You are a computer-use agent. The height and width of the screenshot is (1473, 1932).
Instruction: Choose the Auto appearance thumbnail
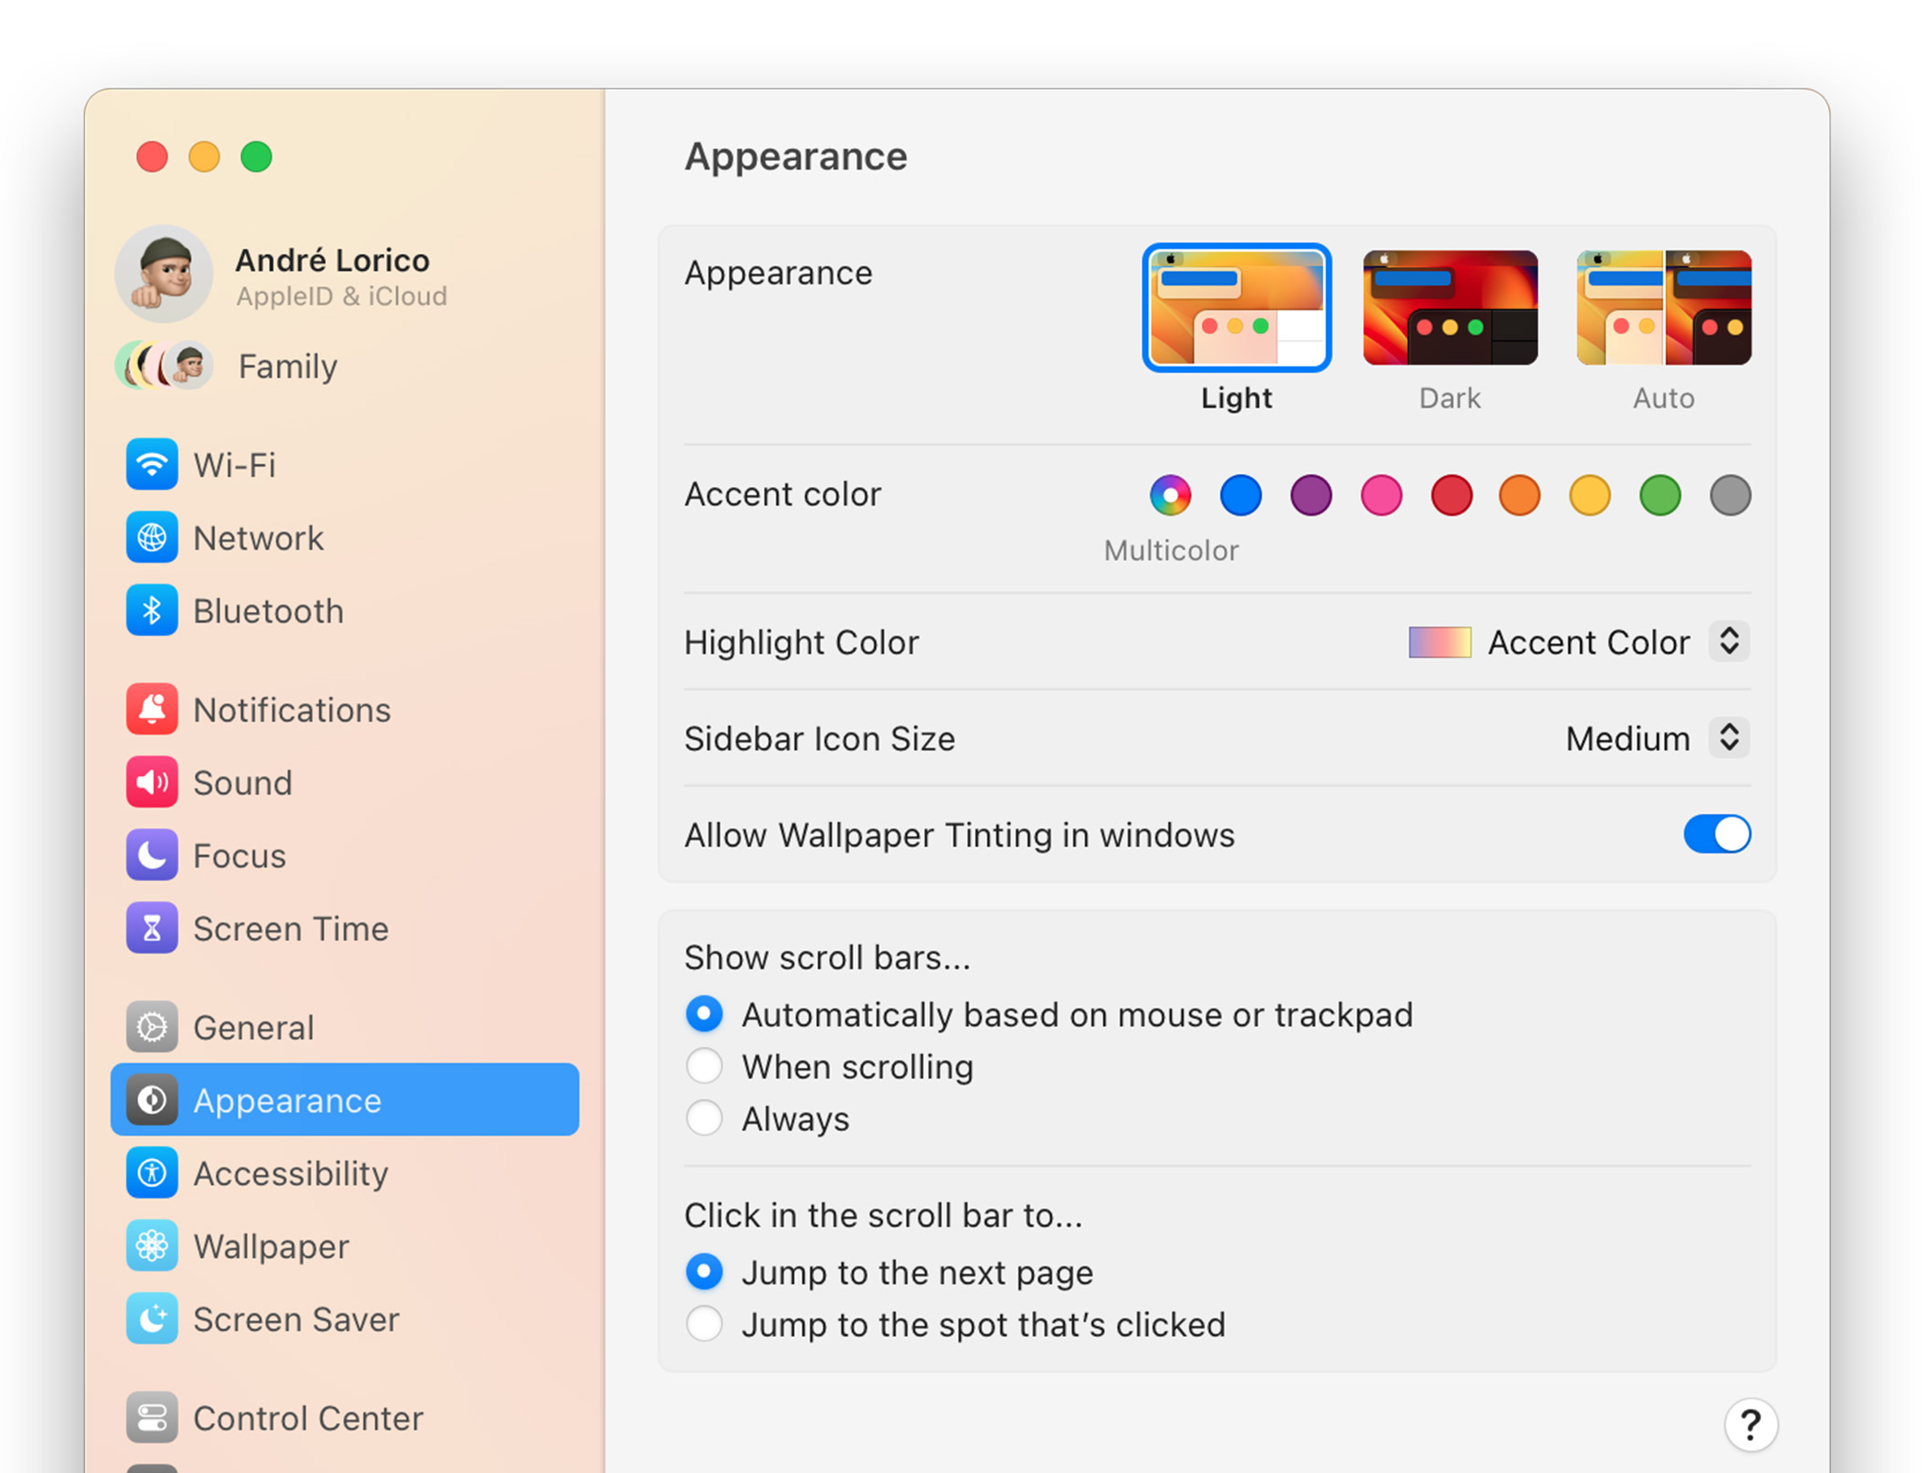(x=1663, y=307)
